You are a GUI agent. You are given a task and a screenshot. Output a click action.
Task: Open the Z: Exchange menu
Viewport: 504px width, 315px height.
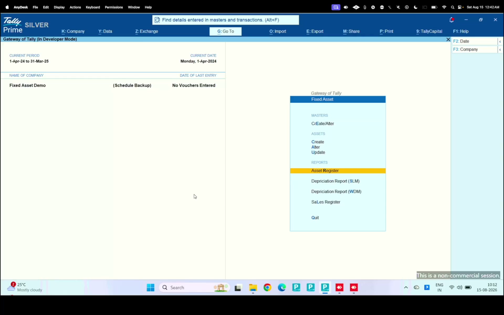[x=146, y=31]
